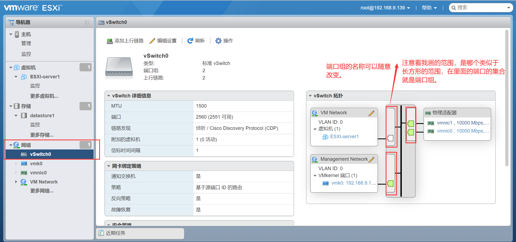Click the 刷新 refresh icon
This screenshot has height=242, width=516.
pos(191,41)
